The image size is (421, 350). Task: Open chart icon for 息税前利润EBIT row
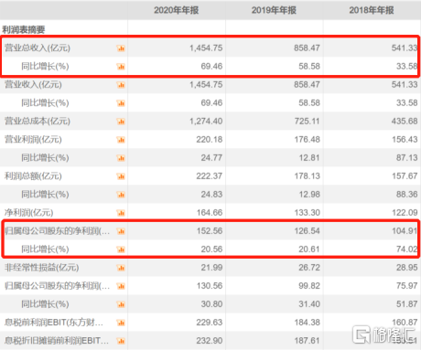point(121,323)
